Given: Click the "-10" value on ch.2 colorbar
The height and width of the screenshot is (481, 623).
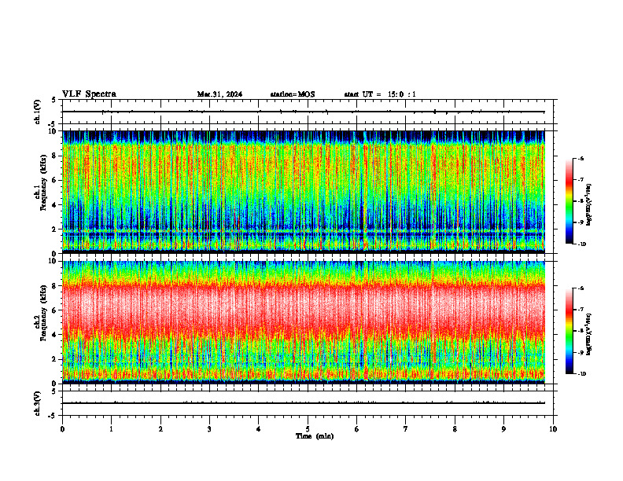Looking at the screenshot, I should [x=581, y=373].
